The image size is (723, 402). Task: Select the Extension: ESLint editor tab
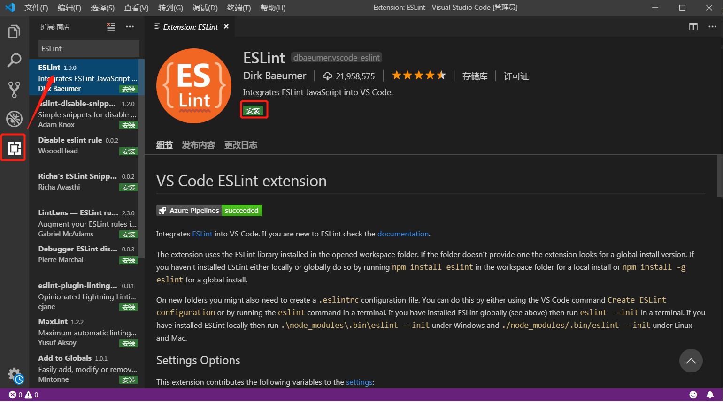point(190,27)
